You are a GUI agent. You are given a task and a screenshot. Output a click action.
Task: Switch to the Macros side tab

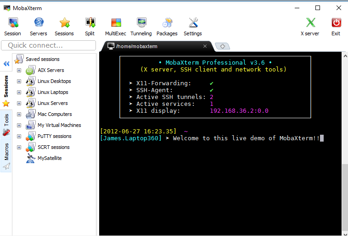pyautogui.click(x=6, y=156)
